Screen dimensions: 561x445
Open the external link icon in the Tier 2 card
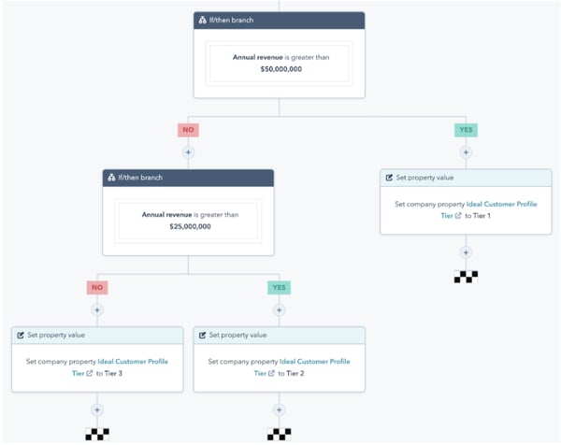[x=270, y=373]
